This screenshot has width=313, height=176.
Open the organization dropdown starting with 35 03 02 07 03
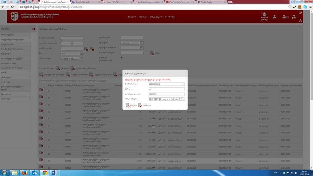(x=166, y=99)
